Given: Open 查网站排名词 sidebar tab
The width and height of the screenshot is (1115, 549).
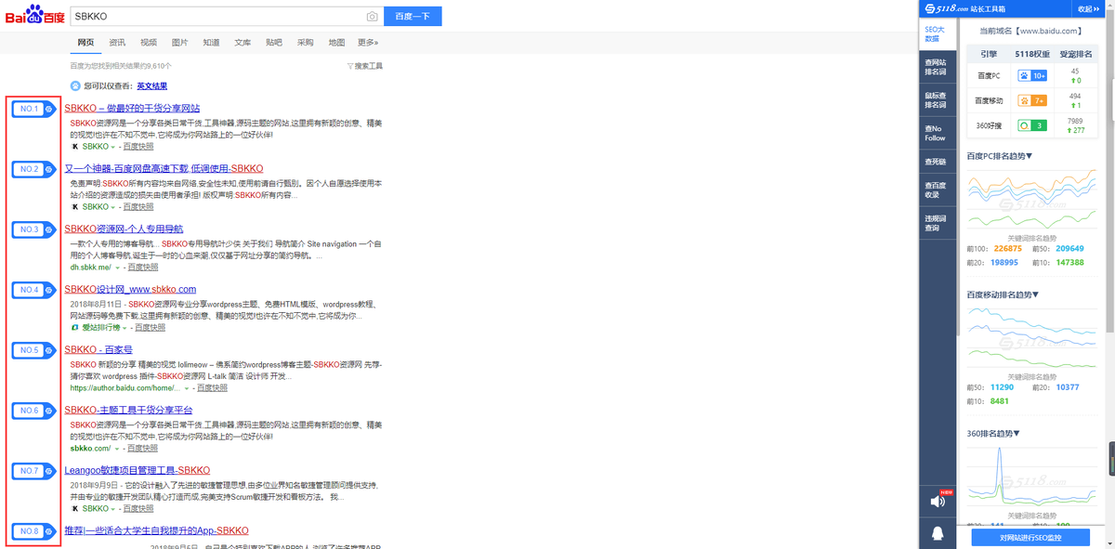Looking at the screenshot, I should pos(937,67).
